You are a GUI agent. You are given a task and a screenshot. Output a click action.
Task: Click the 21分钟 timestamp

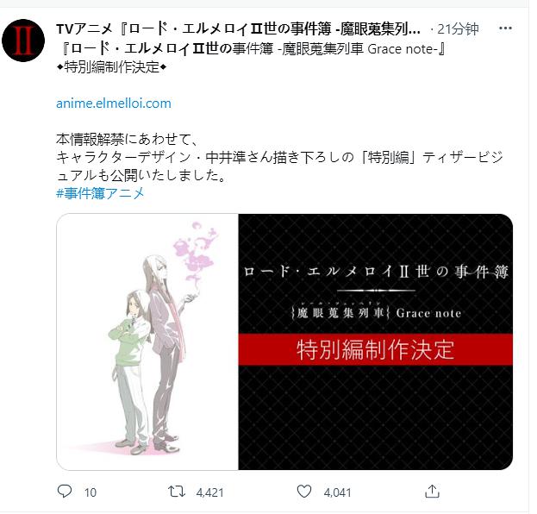pos(459,28)
